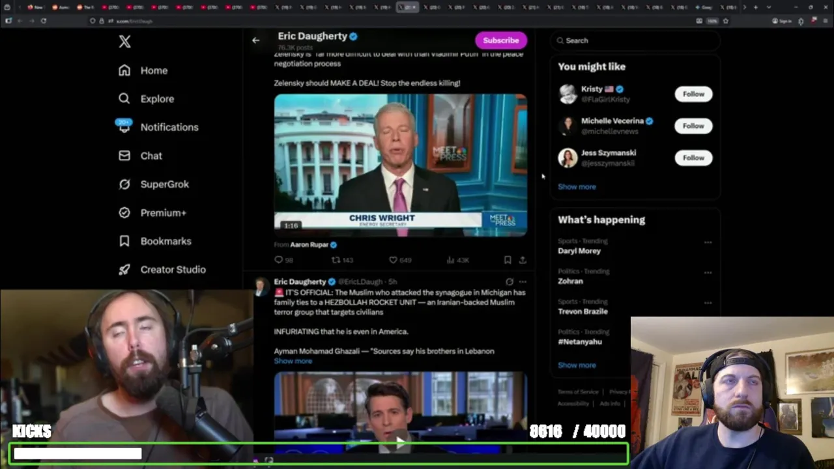
Task: Open more options for Zohran trend
Action: pos(708,272)
